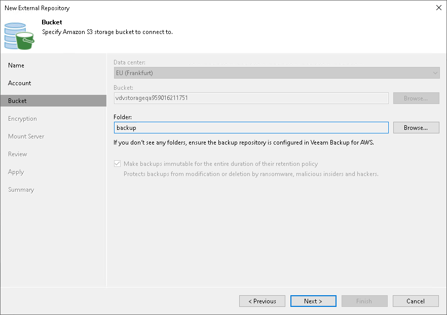Click the Bucket name field
Image resolution: width=447 pixels, height=315 pixels.
(x=251, y=98)
